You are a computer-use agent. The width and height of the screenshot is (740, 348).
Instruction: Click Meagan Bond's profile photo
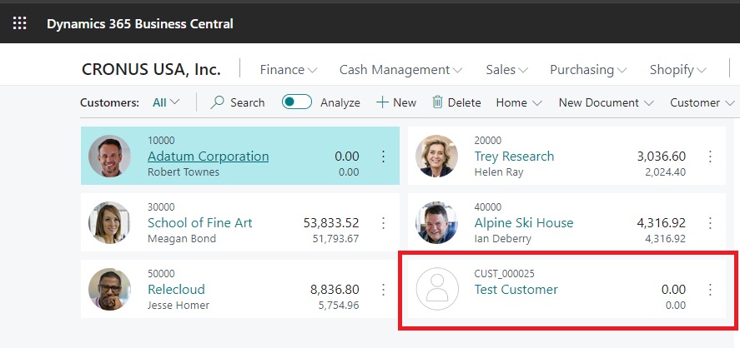(109, 223)
